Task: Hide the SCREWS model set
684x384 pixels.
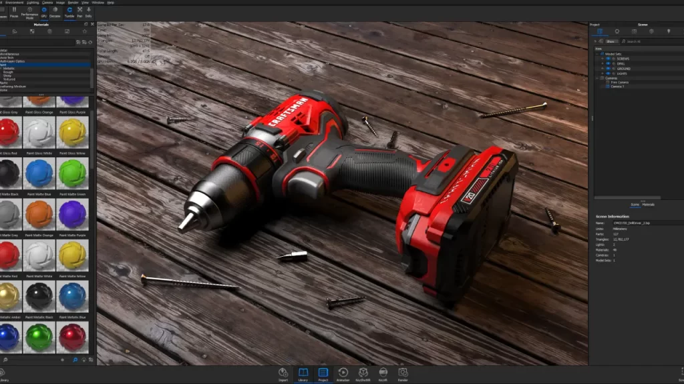Action: 608,59
